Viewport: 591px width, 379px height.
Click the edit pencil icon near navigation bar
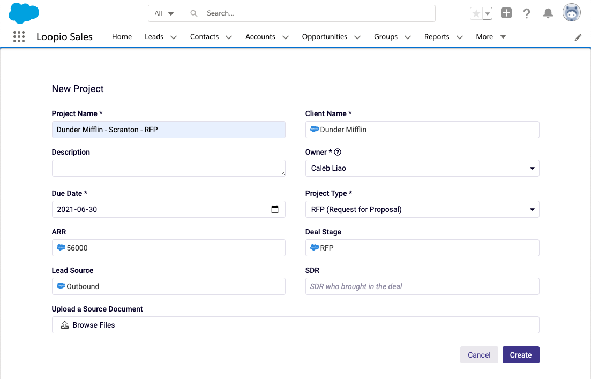click(x=578, y=37)
